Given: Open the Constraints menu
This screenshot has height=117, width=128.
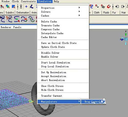Looking at the screenshot, I should (28, 2).
